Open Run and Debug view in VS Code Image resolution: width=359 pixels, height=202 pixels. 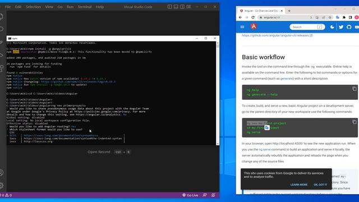(x=1, y=55)
